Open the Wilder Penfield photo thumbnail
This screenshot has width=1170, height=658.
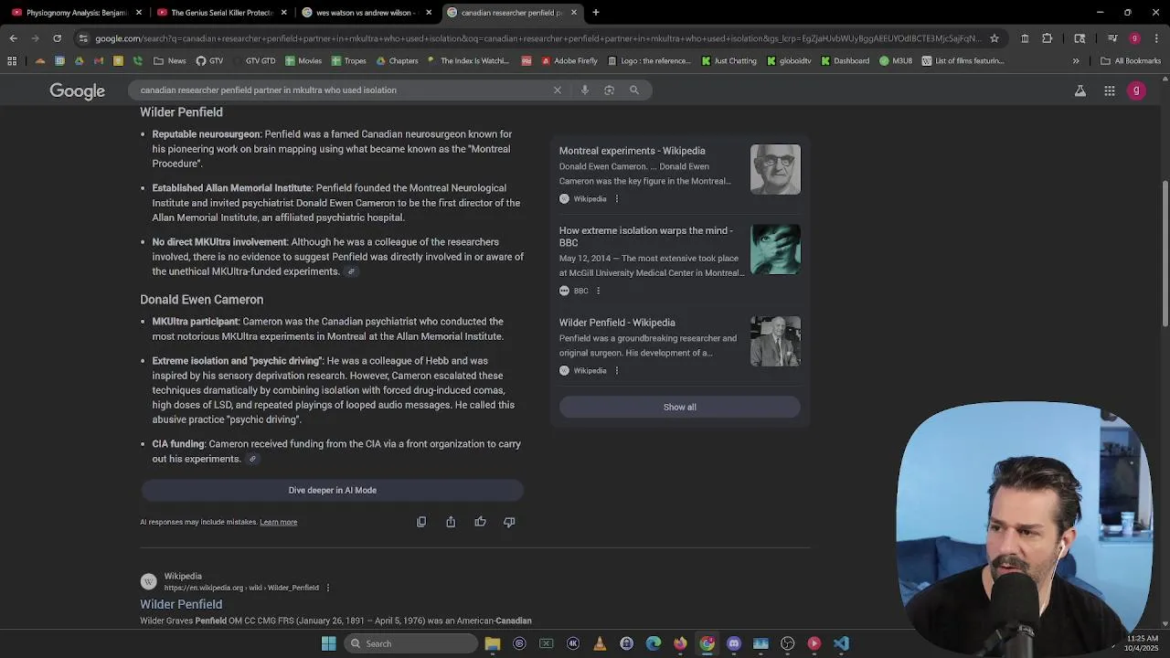(775, 341)
